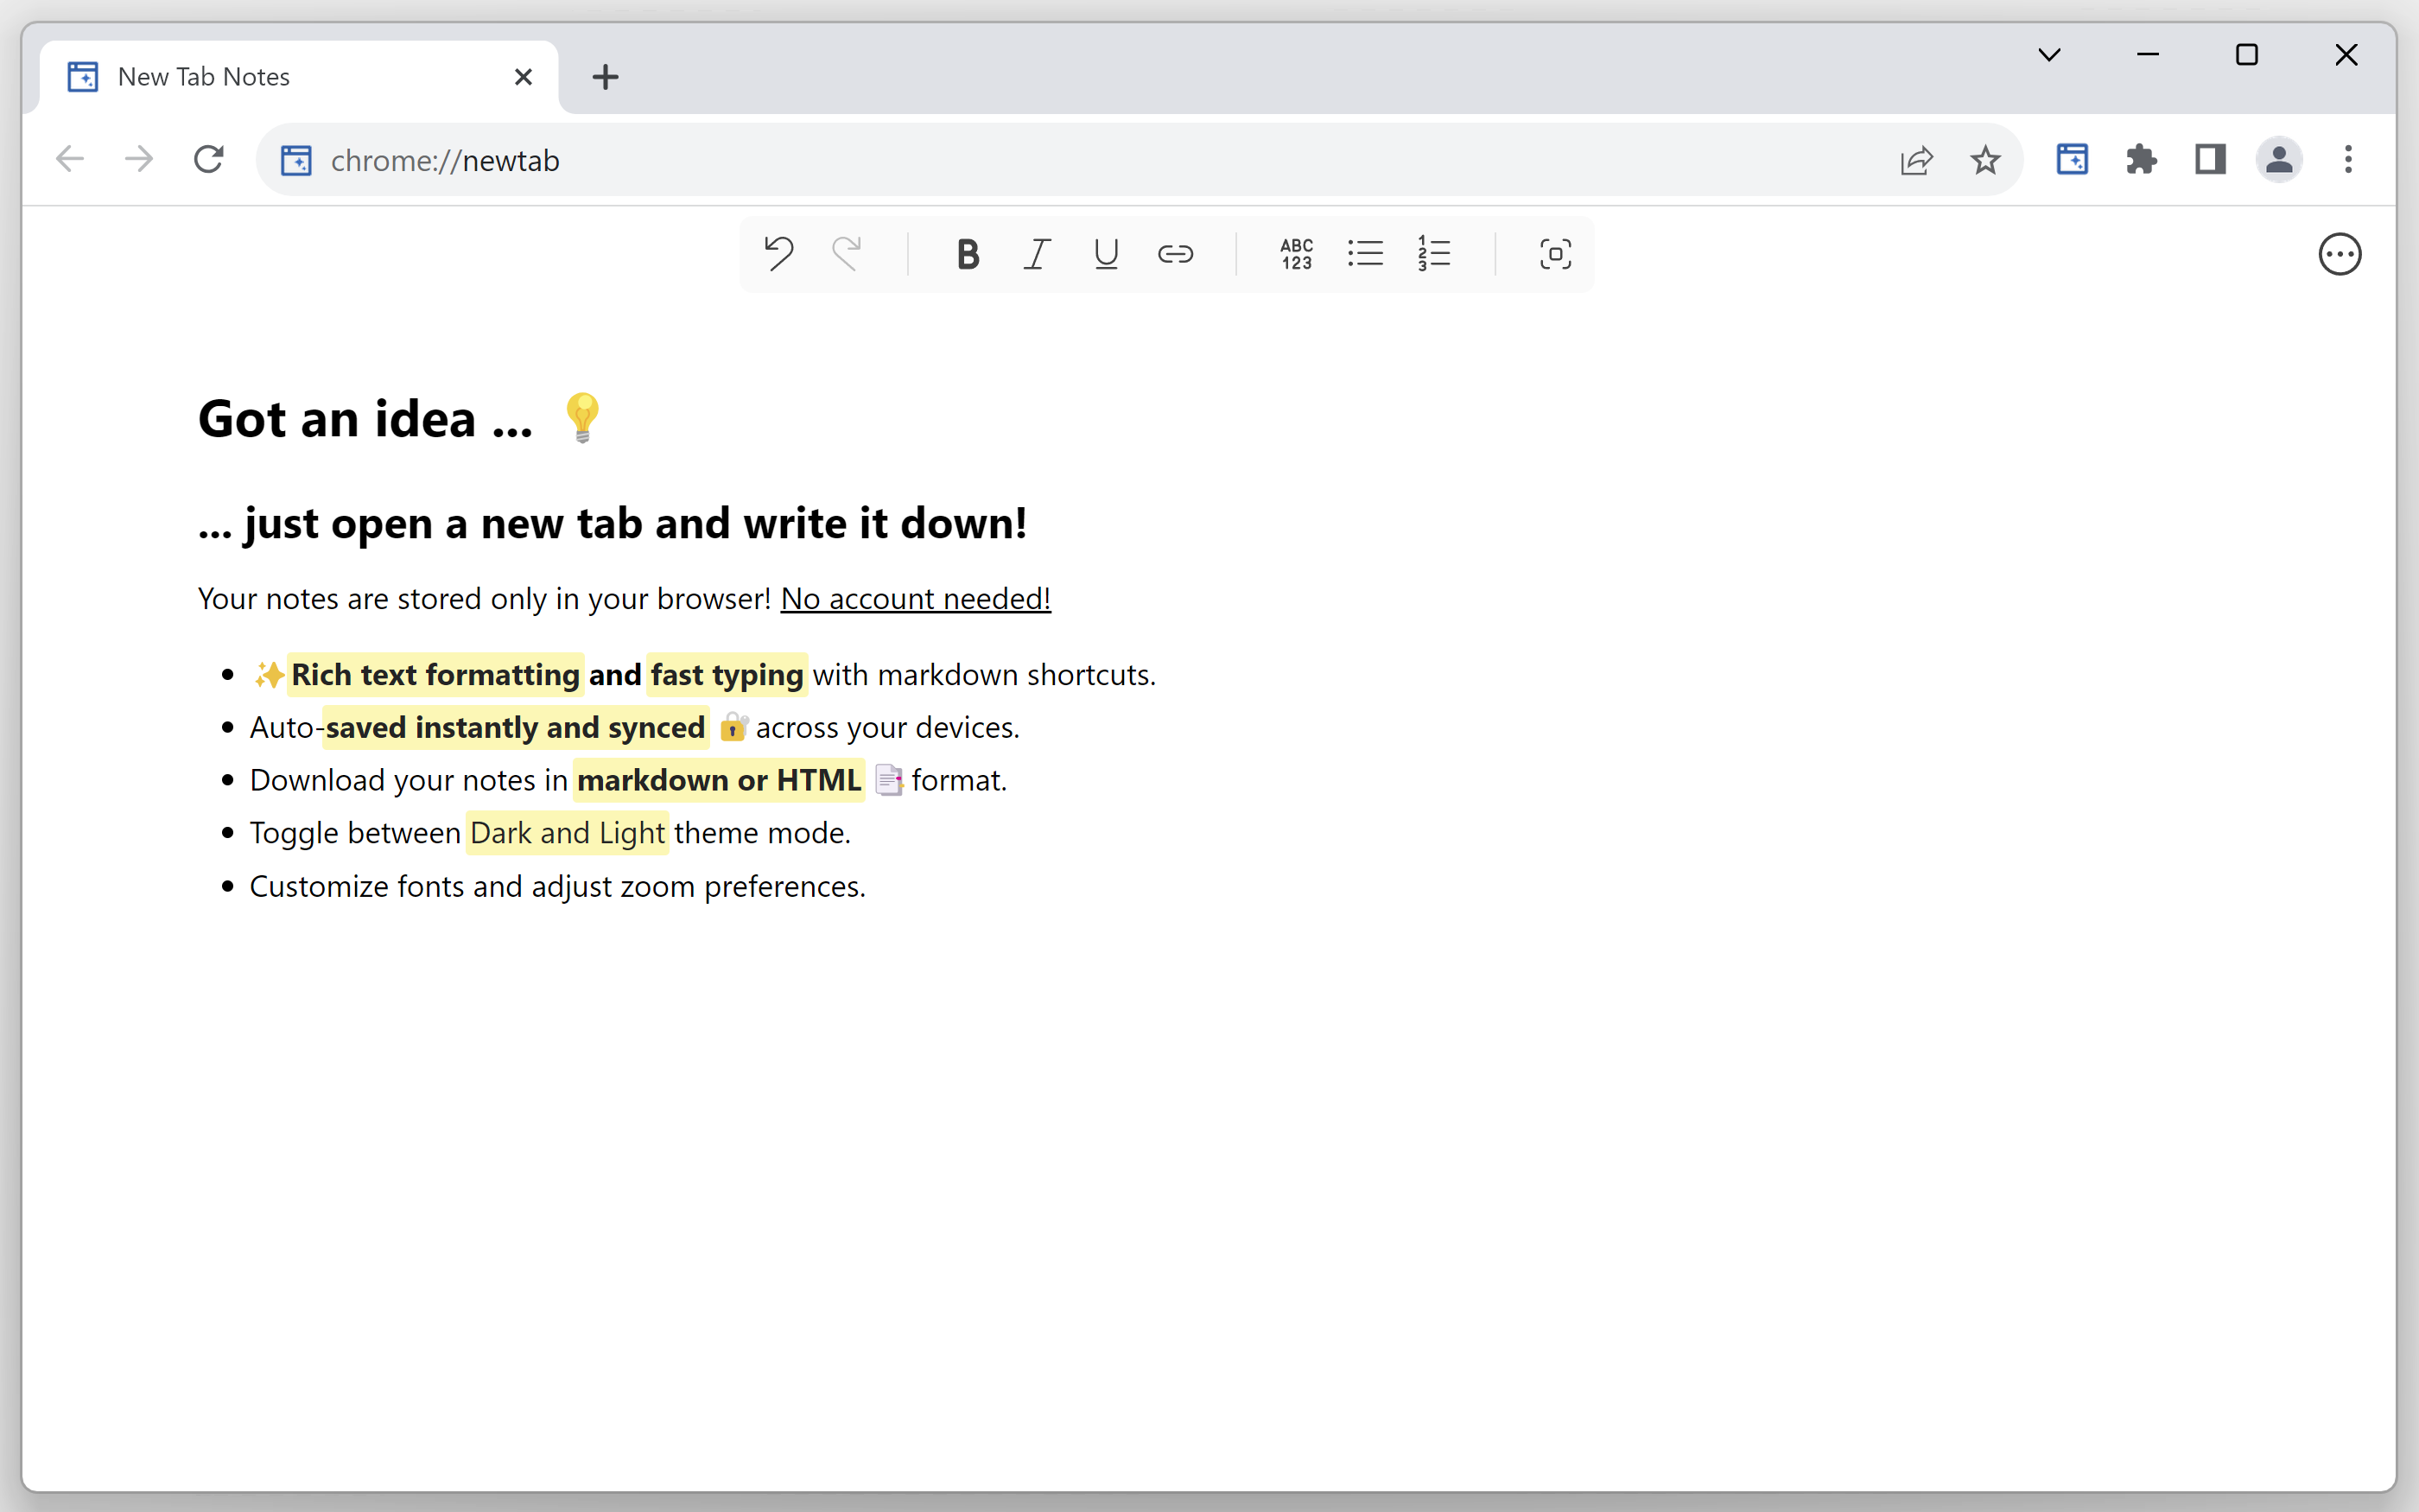
Task: Select the New Tab Notes tab
Action: [299, 77]
